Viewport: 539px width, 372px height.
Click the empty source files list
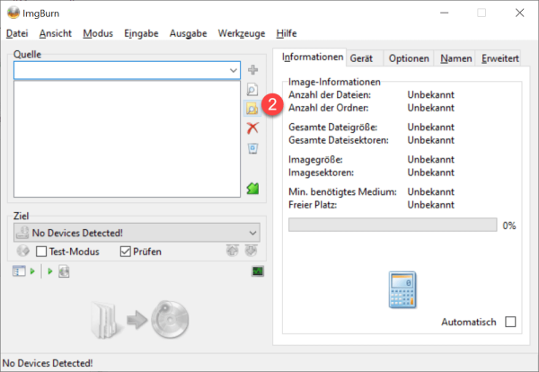pyautogui.click(x=127, y=139)
